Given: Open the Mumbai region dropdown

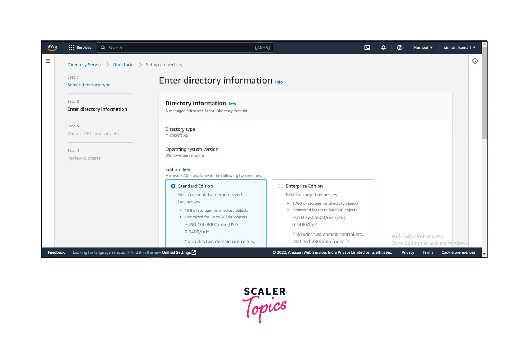Looking at the screenshot, I should (x=423, y=48).
